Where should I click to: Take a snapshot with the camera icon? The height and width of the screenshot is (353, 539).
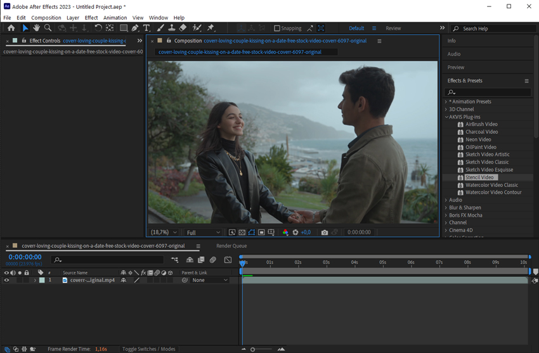coord(325,233)
